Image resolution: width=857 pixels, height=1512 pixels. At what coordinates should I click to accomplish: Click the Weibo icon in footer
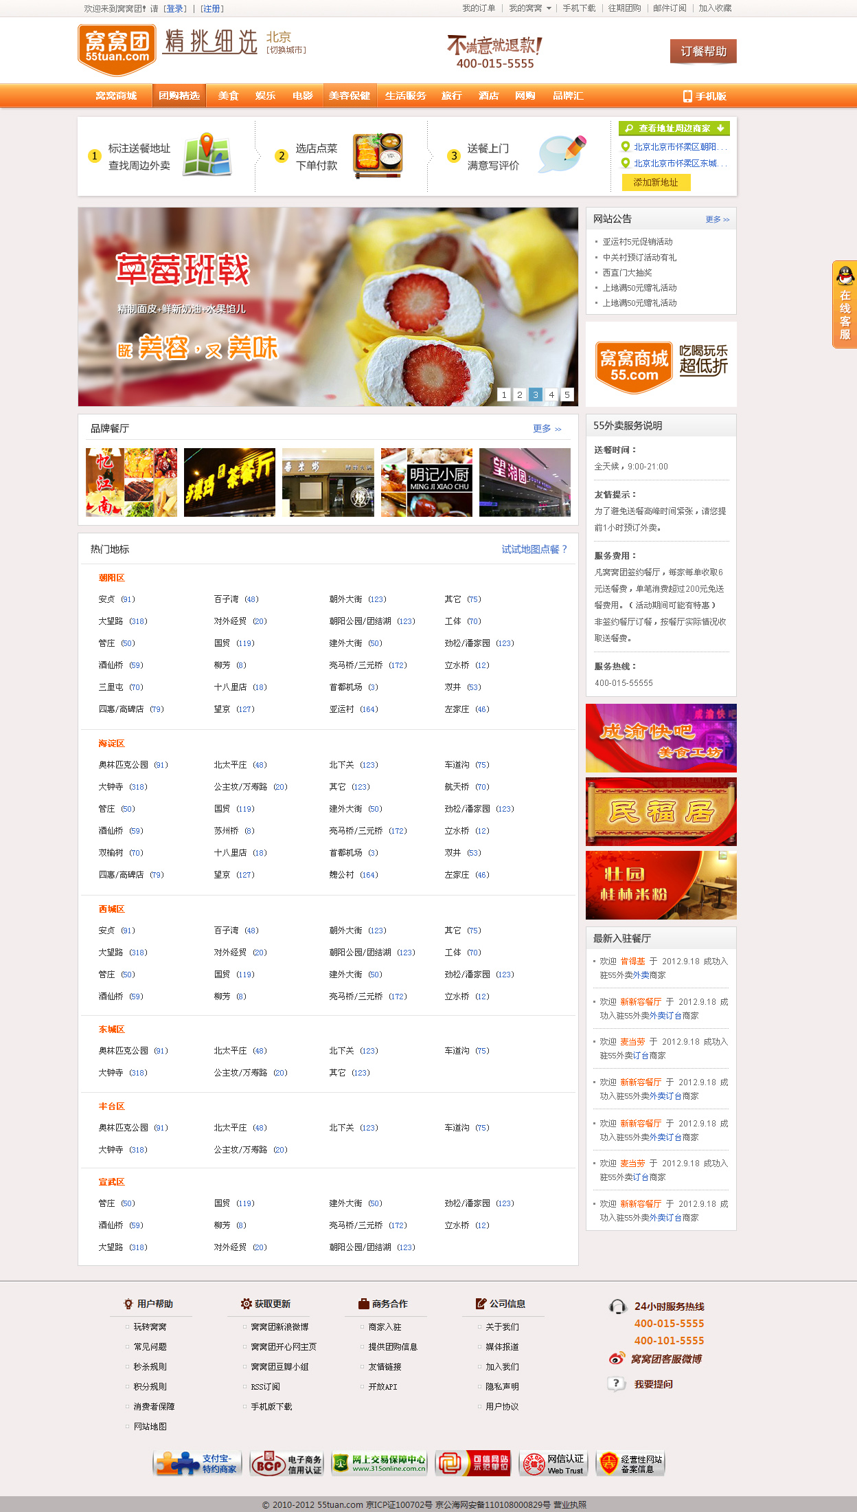pos(617,1359)
